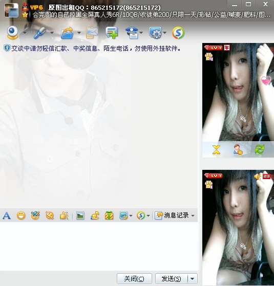
Task: Open the smiley emoticon picker
Action: pos(21,215)
